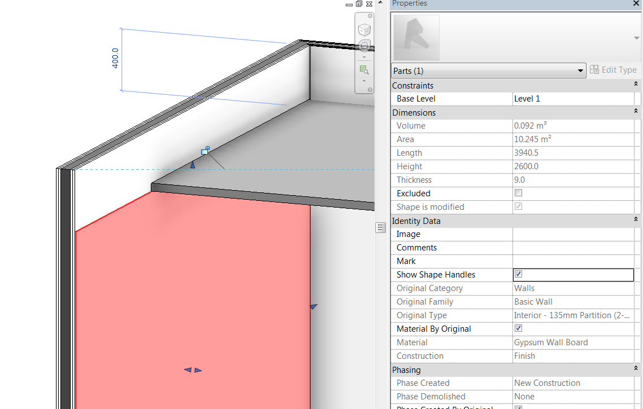Viewport: 643px width, 409px height.
Task: Click the Mark value field
Action: [573, 261]
